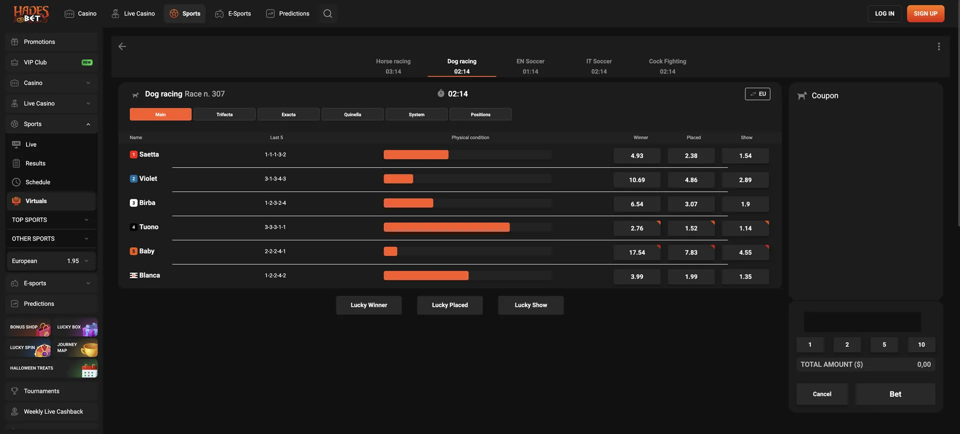Switch to the Exacta tab
Image resolution: width=960 pixels, height=434 pixels.
(288, 114)
